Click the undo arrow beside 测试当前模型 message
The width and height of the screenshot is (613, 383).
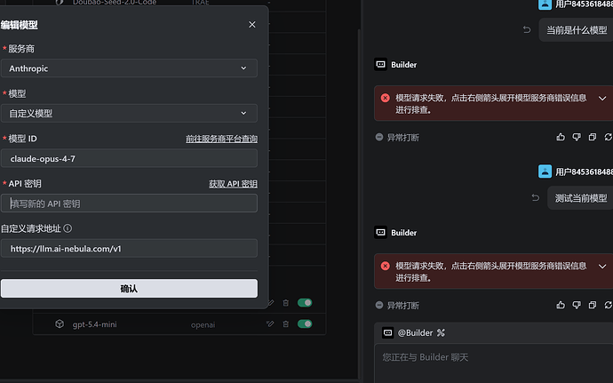536,198
